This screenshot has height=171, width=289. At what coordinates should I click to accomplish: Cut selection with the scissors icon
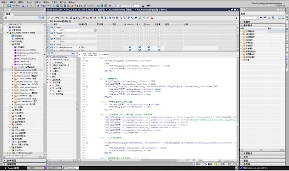28,6
